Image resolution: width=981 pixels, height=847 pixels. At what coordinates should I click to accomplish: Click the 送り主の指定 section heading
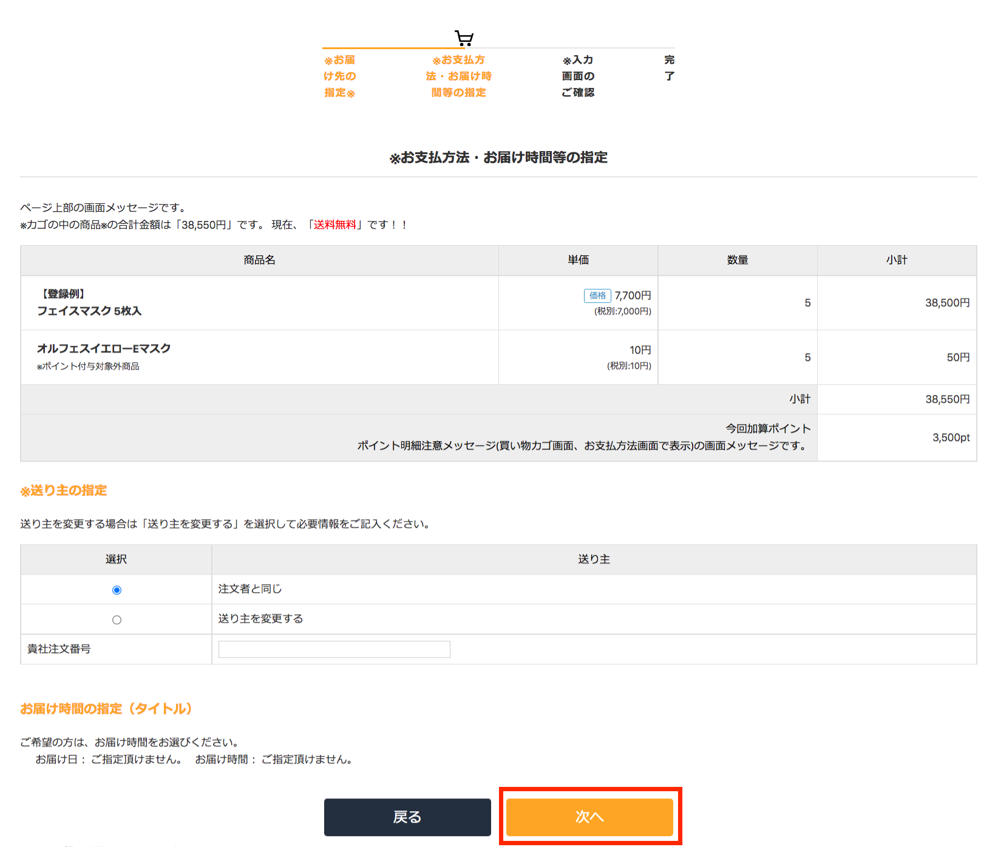(x=64, y=490)
